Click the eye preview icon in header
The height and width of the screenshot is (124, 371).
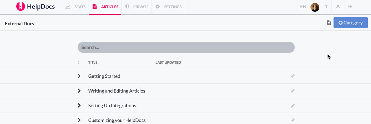(338, 7)
